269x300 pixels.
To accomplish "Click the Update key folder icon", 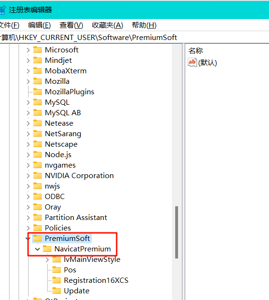I will click(x=57, y=291).
